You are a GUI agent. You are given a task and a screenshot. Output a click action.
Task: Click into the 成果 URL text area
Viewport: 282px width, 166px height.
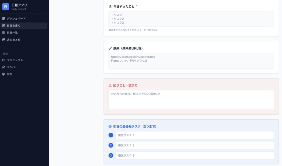[191, 61]
